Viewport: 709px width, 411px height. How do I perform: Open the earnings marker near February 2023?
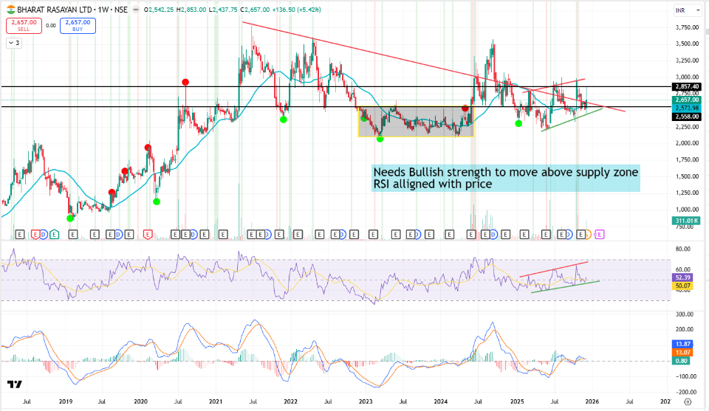click(373, 235)
